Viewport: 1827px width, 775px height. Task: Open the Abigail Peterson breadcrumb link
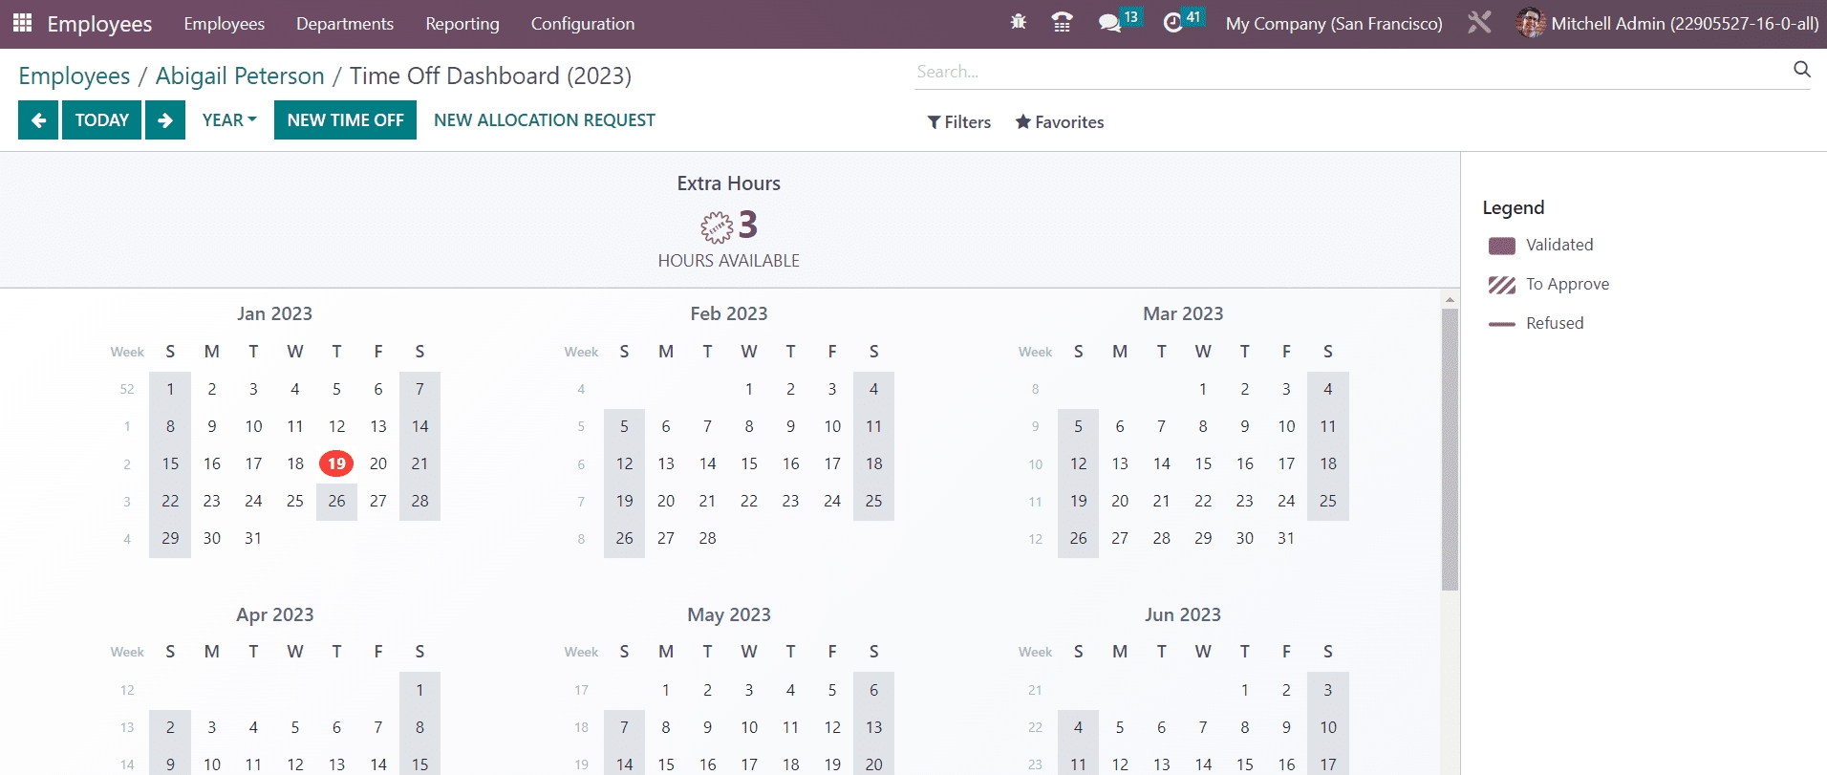240,76
